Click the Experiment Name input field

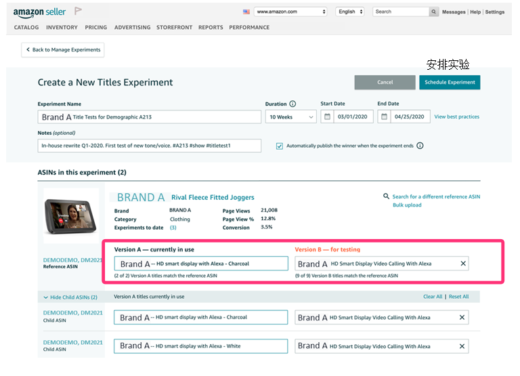(149, 117)
